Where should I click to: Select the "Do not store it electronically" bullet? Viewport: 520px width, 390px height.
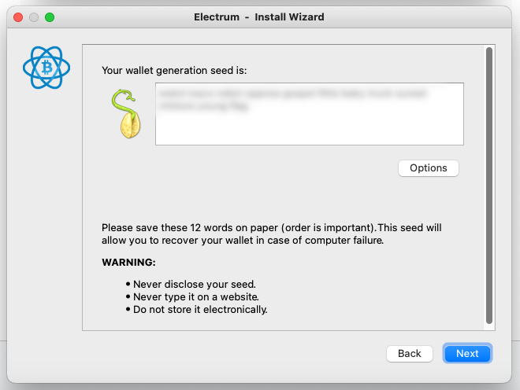200,309
